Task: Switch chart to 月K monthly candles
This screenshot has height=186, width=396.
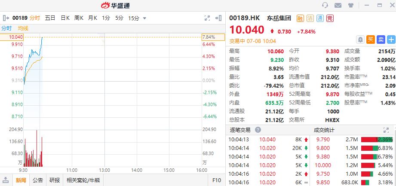Action: (x=92, y=18)
